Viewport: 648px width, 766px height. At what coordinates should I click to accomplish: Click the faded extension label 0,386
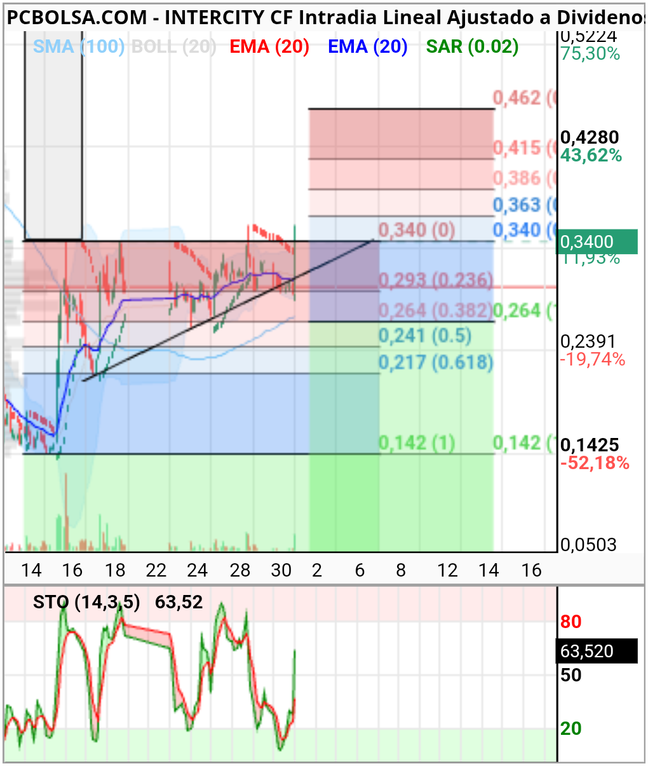[525, 178]
